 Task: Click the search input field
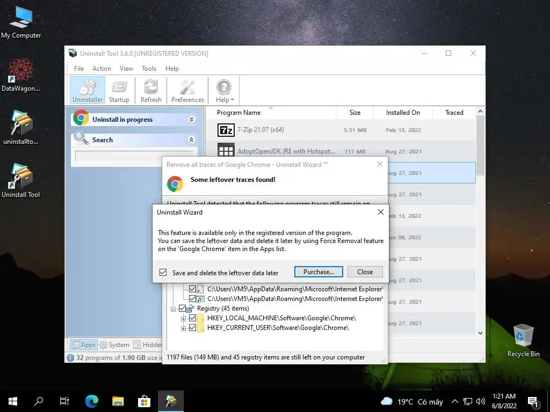[134, 156]
